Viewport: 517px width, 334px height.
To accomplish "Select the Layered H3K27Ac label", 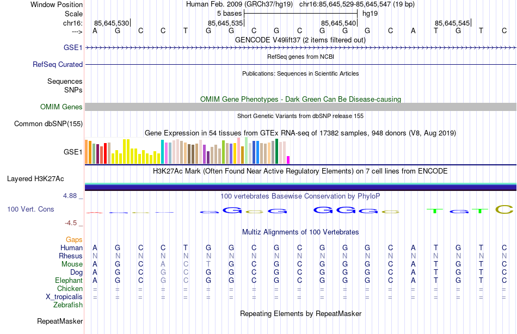I will click(35, 179).
